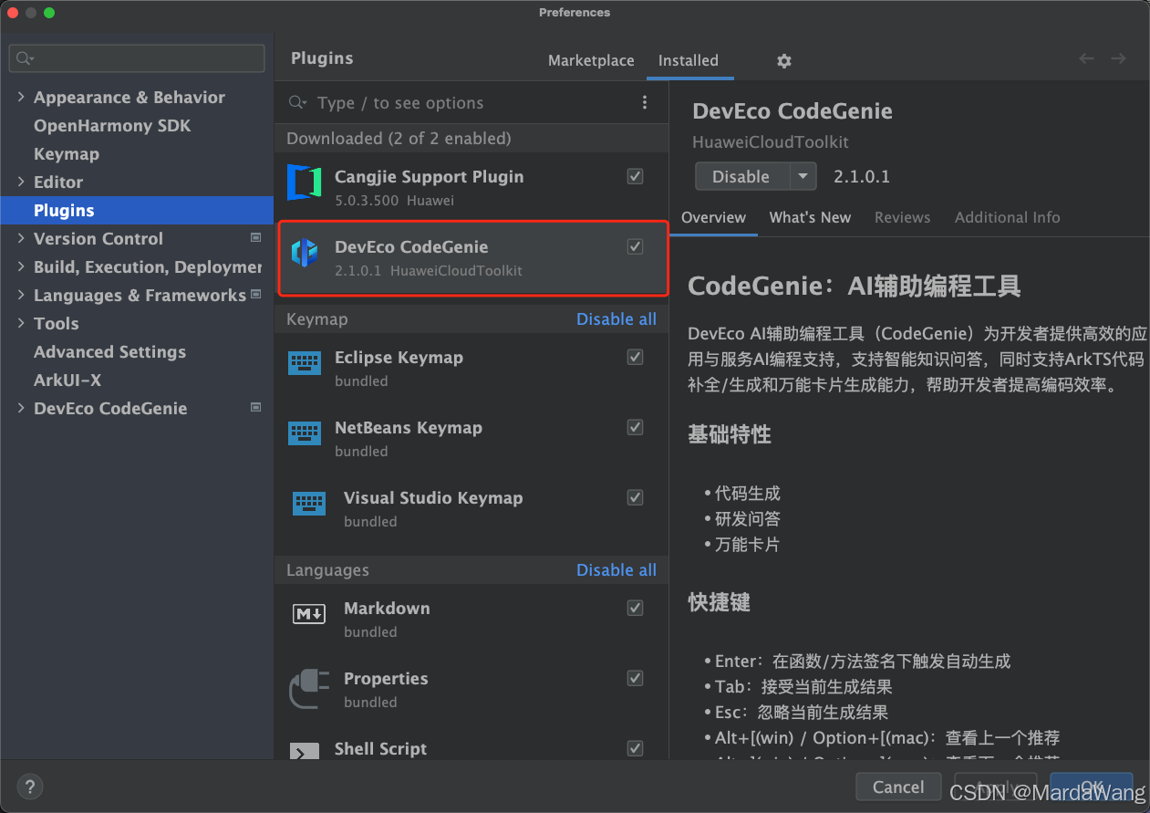Open the Reviews tab
The height and width of the screenshot is (813, 1150).
(x=903, y=217)
